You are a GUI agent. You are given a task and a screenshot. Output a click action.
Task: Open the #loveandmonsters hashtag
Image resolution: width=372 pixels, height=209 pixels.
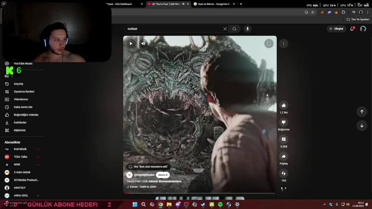170,181
